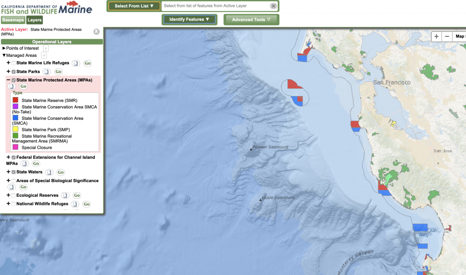Close the active layer with the X icon
This screenshot has width=466, height=275.
point(96,31)
